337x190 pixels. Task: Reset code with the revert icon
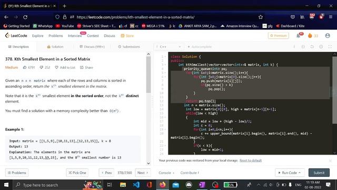tap(312, 47)
